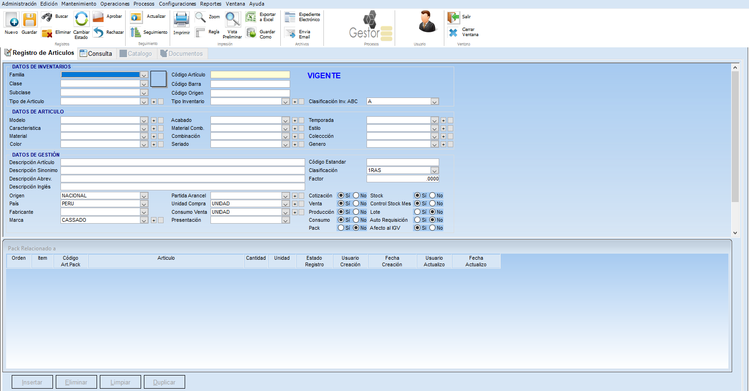
Task: Open the Clasificación Inv. ABC dropdown
Action: [x=434, y=102]
